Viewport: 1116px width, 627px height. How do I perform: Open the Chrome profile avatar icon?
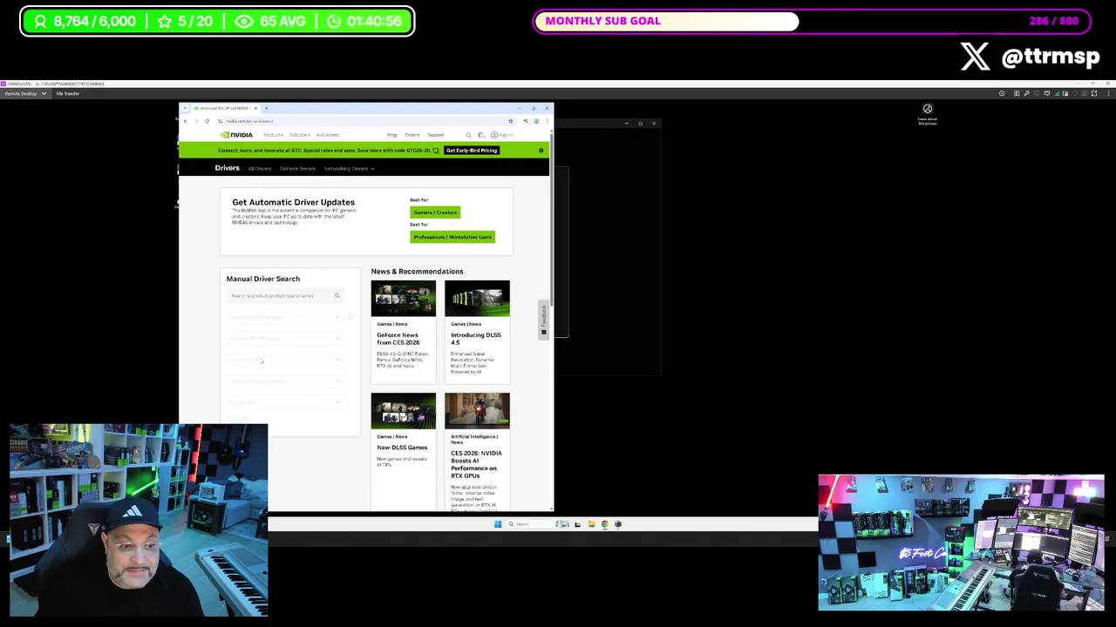pyautogui.click(x=536, y=121)
